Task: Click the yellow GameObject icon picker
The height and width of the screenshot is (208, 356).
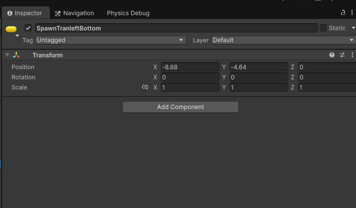Action: click(11, 29)
